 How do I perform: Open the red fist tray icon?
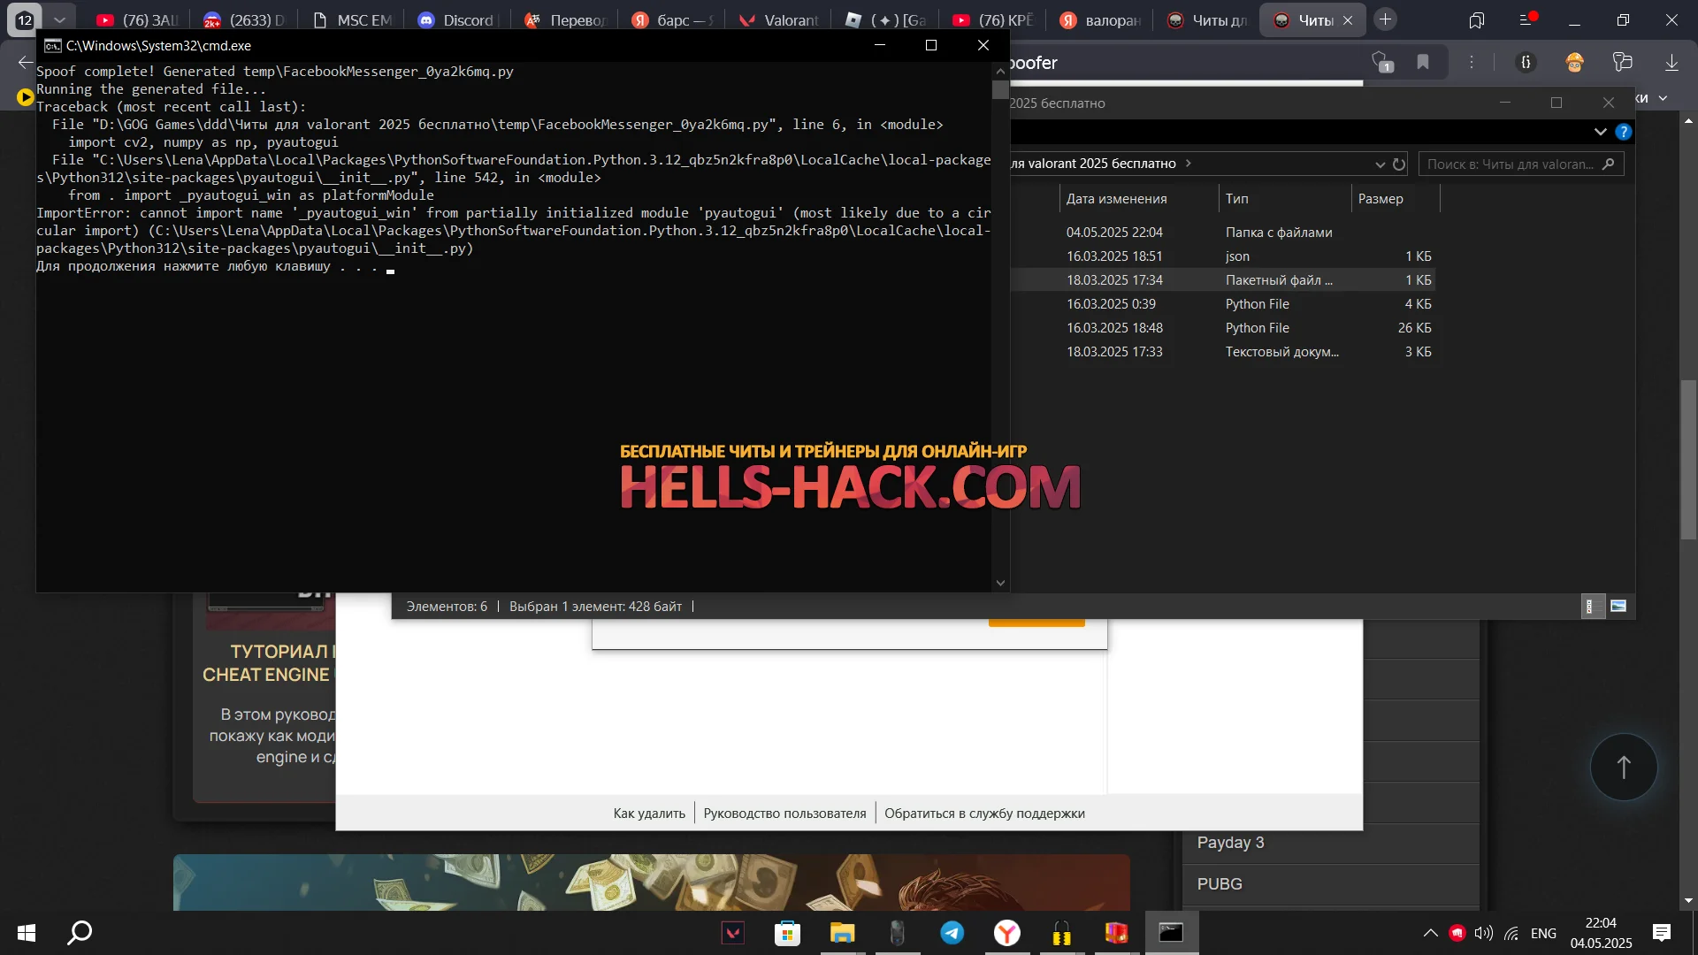[x=1457, y=933]
